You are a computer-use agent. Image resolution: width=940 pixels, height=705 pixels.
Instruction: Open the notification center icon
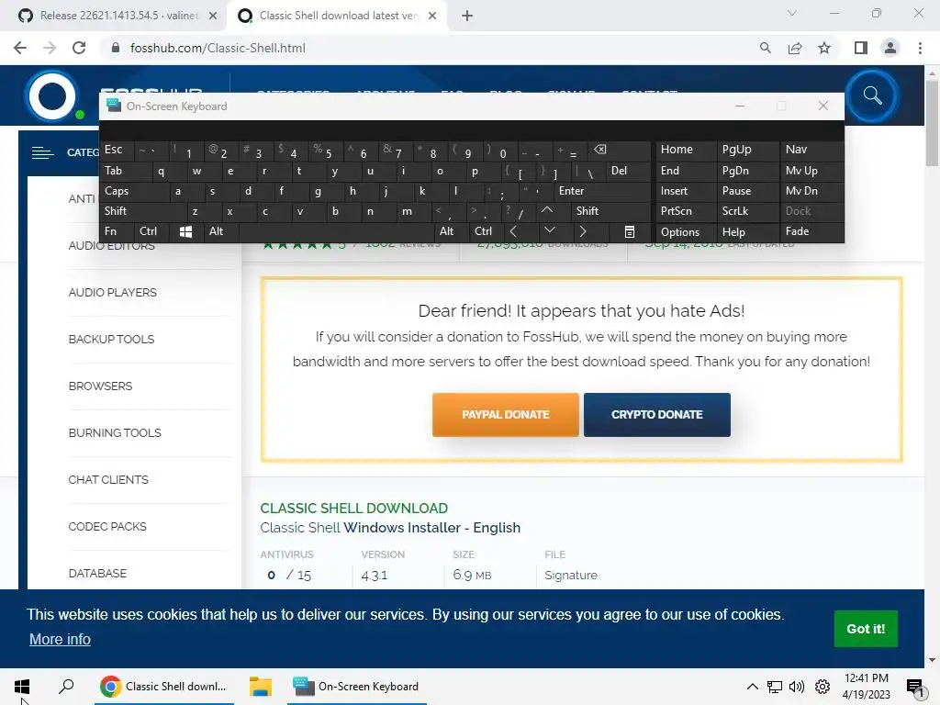pyautogui.click(x=915, y=688)
